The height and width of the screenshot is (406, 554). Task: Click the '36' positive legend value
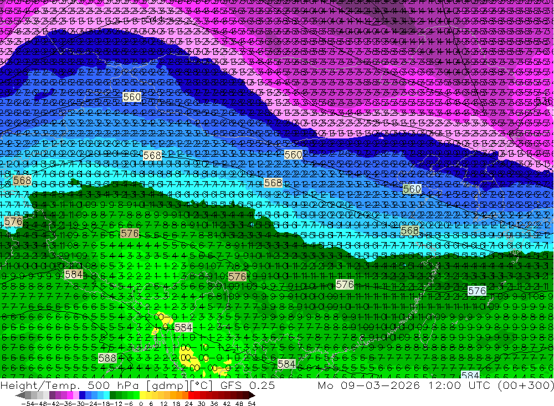coord(214,404)
